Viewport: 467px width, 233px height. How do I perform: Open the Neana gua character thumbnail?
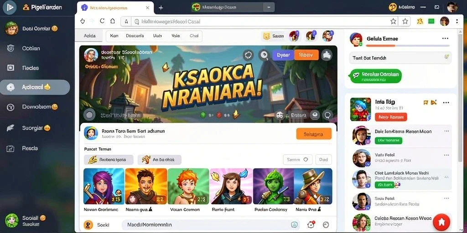[146, 186]
